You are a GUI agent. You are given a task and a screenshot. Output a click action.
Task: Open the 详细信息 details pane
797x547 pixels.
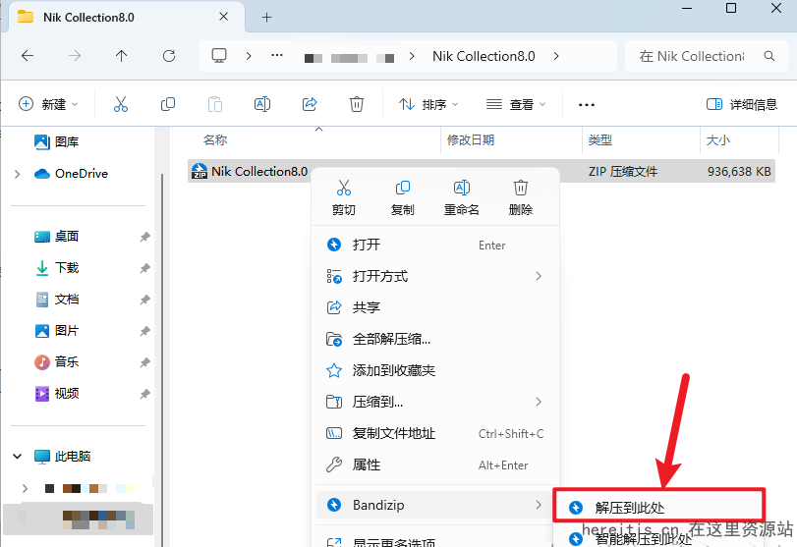(x=742, y=104)
